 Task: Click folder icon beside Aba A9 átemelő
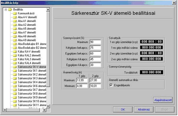[x=15, y=40]
